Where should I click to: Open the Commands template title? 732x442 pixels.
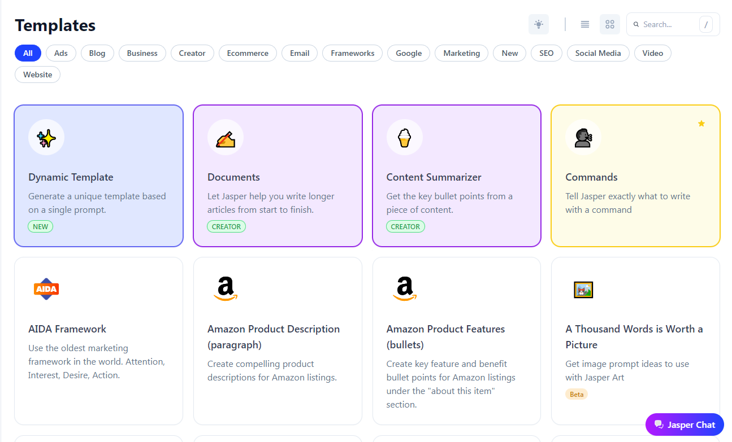tap(591, 177)
